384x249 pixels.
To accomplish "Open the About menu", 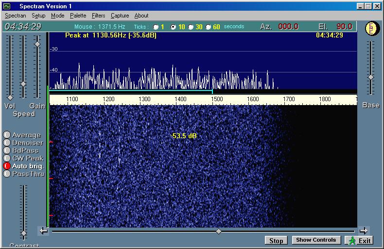I will tap(141, 16).
